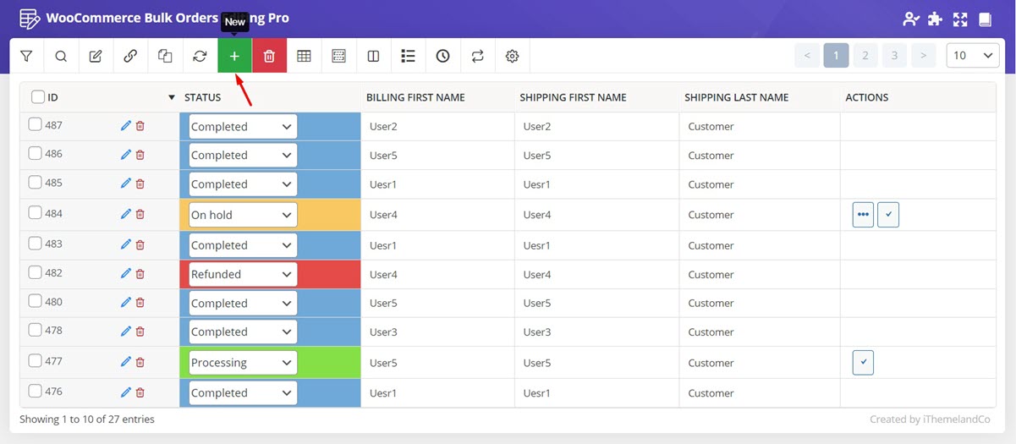Viewport: 1016px width, 444px height.
Task: Click checkmark action for order 484
Action: (888, 215)
